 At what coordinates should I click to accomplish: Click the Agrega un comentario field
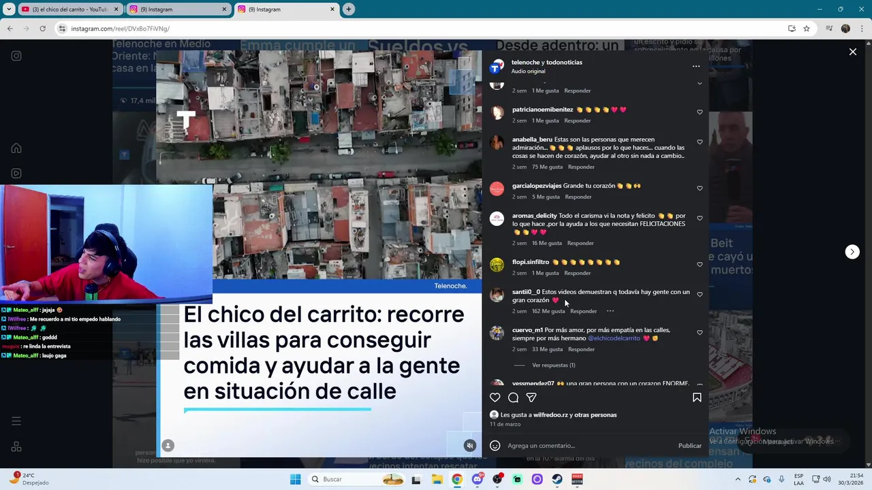pos(589,446)
